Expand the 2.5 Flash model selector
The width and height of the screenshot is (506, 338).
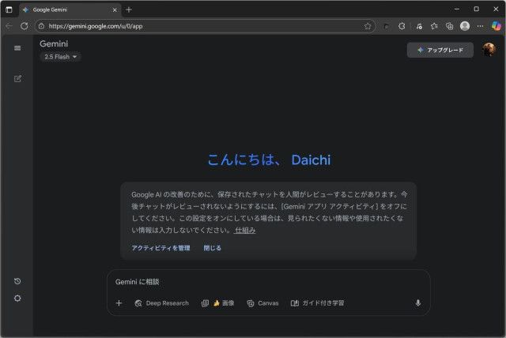coord(60,57)
